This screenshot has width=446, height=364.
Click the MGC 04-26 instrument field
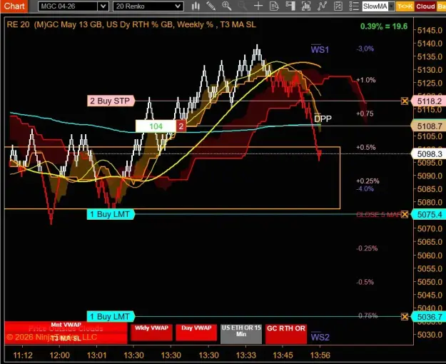click(x=68, y=6)
